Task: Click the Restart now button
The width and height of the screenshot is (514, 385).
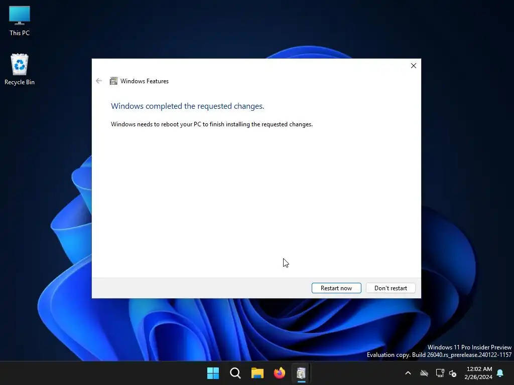Action: click(x=336, y=288)
